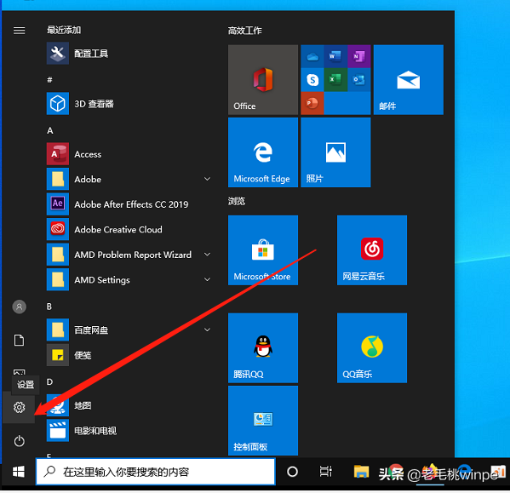Open 腾讯QQ tile

click(x=263, y=348)
